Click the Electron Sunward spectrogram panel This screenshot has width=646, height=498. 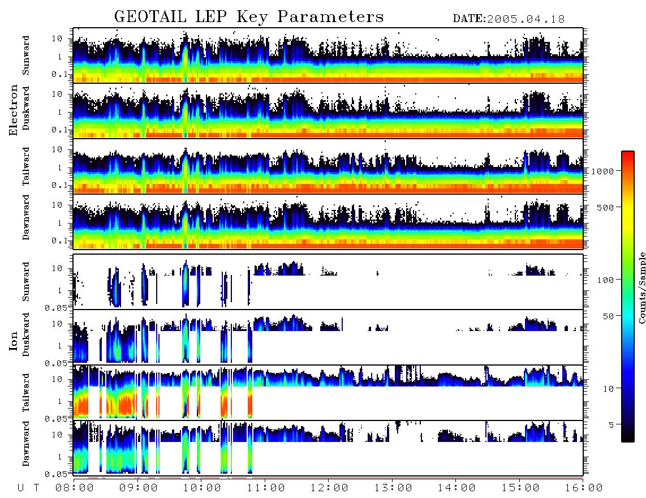(x=328, y=55)
